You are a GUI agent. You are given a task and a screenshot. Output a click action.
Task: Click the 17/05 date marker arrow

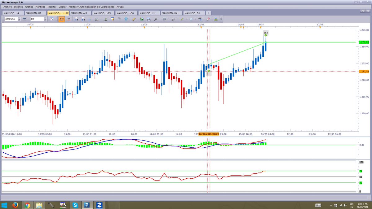(320, 28)
